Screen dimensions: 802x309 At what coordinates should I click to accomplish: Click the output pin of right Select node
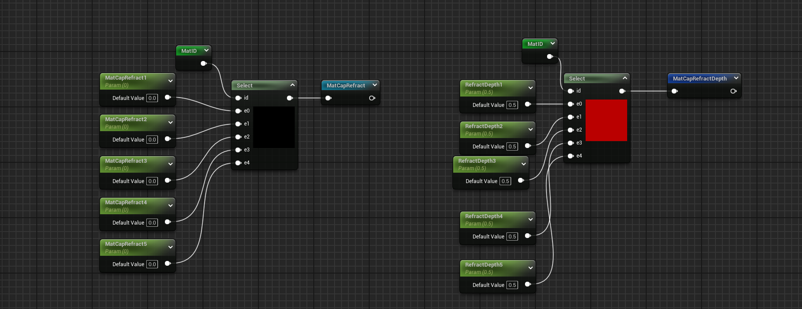622,91
